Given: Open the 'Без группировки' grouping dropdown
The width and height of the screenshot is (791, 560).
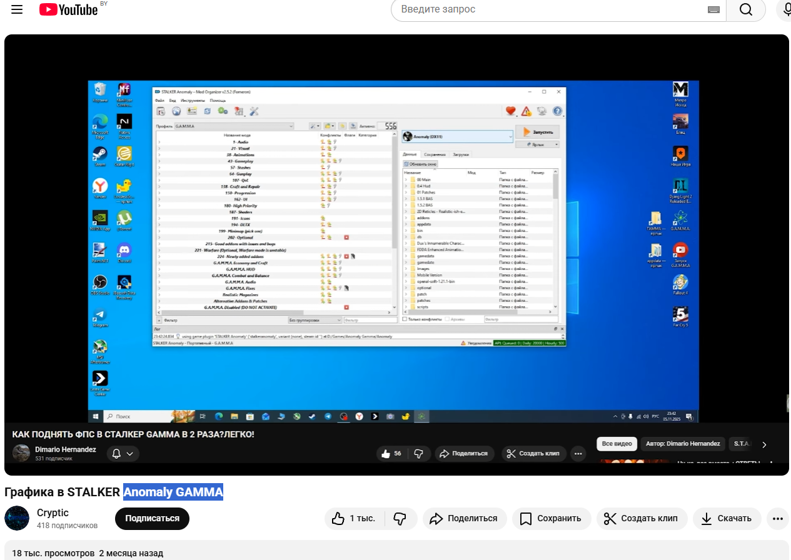Looking at the screenshot, I should tap(315, 320).
